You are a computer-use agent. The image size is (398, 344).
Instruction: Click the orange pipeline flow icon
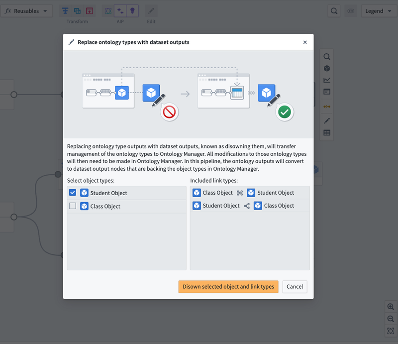pos(327,107)
